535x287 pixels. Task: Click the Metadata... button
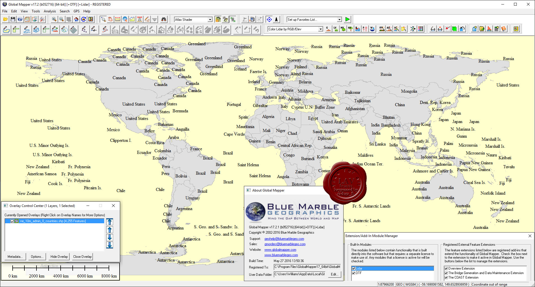15,257
